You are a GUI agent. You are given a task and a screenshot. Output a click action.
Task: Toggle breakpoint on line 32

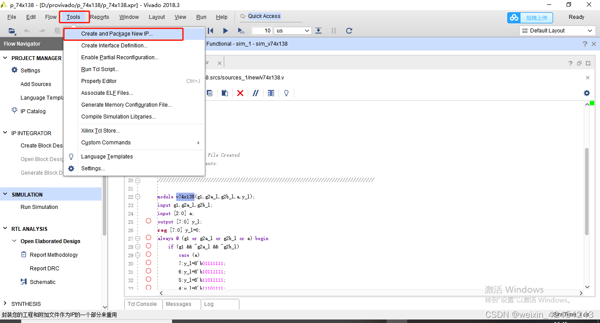(x=148, y=279)
